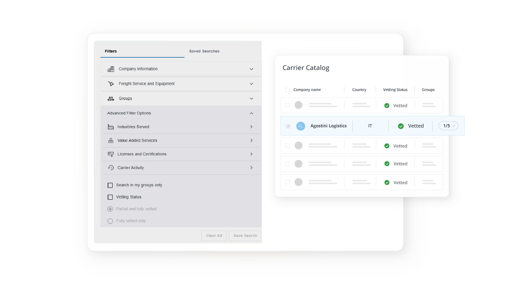Click the Clear All button

[214, 236]
